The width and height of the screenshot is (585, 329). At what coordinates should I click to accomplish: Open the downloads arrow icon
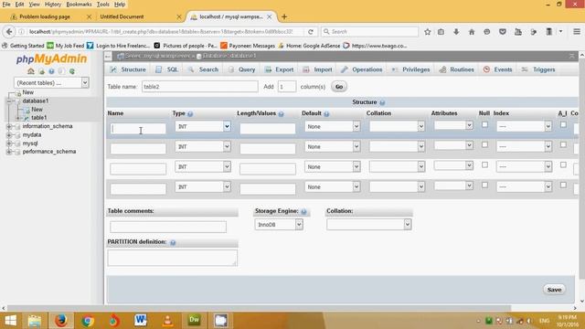[x=456, y=32]
